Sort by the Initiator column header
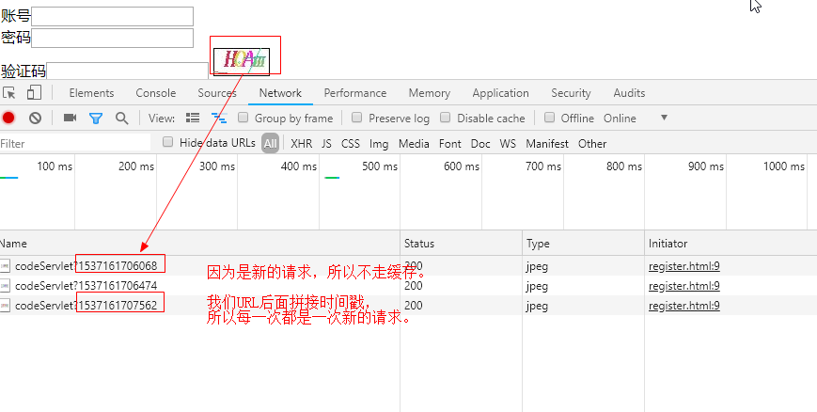The width and height of the screenshot is (817, 412). click(x=731, y=244)
